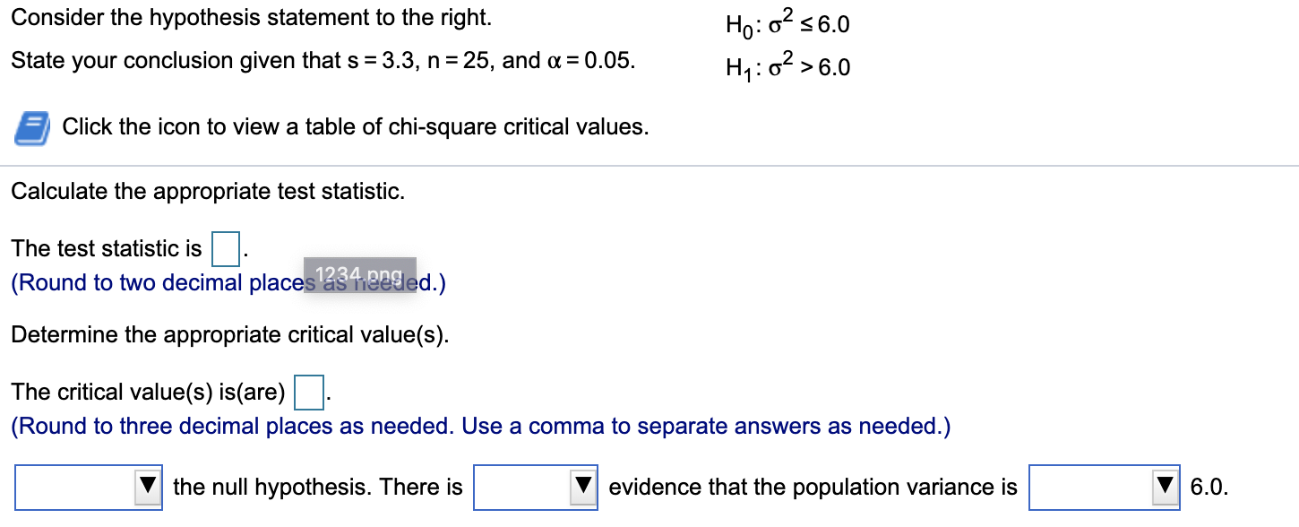Select the hypothesis H0 statement text
The image size is (1299, 527).
click(787, 23)
